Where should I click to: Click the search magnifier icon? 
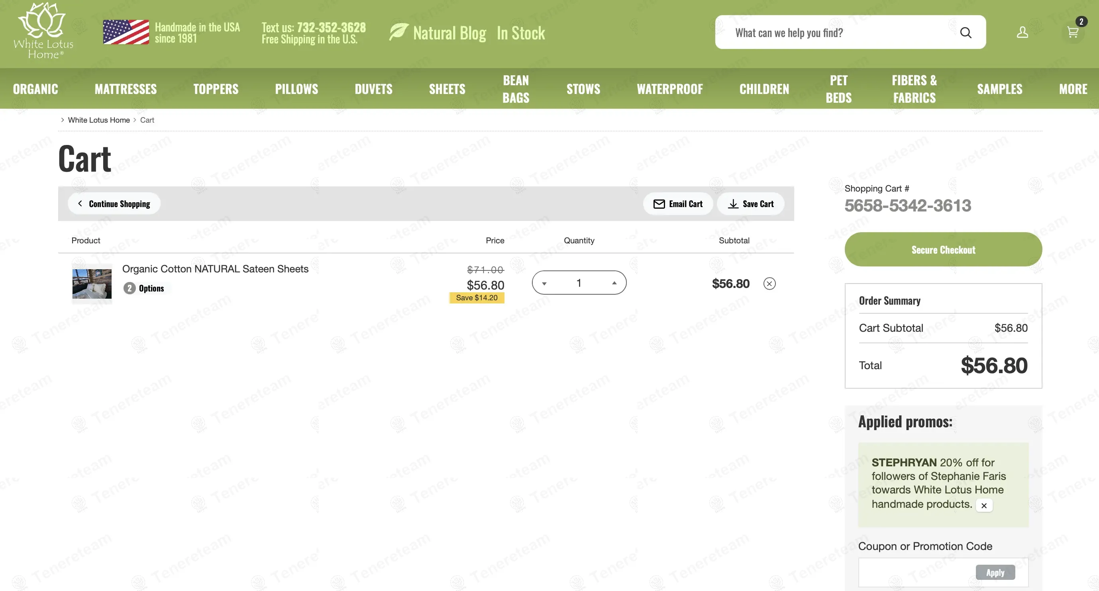pyautogui.click(x=966, y=32)
